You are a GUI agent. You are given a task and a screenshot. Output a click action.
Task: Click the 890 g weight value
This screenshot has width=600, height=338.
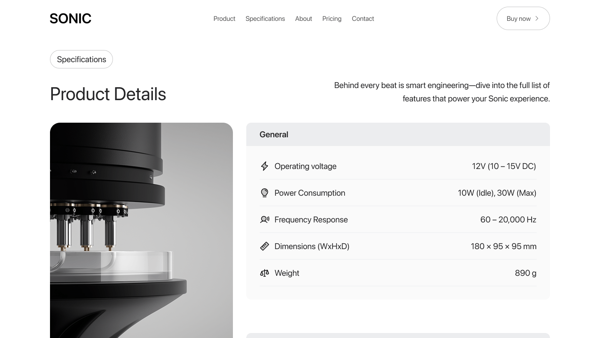(x=525, y=273)
